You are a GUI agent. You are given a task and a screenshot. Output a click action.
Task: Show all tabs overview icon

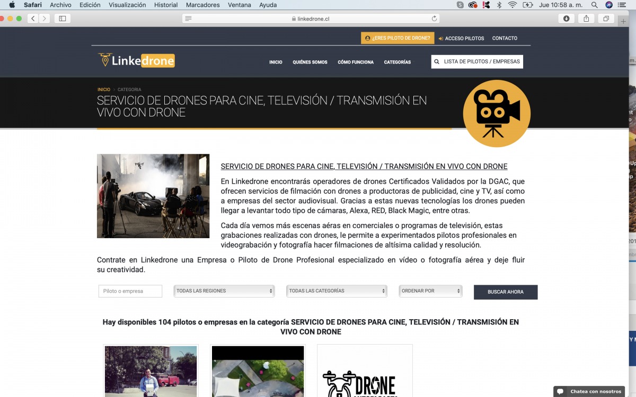[x=605, y=19]
